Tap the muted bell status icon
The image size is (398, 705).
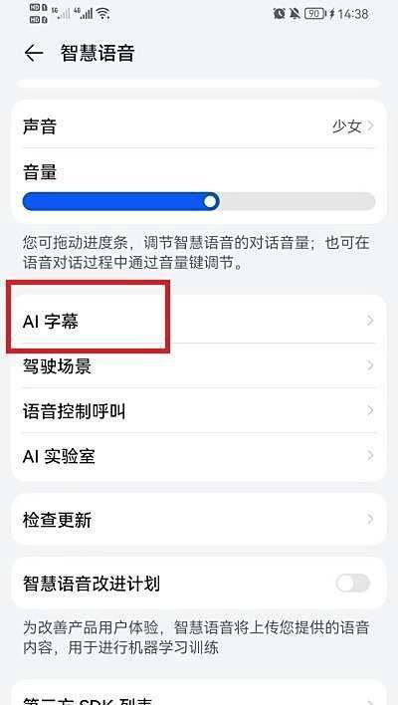tap(295, 14)
